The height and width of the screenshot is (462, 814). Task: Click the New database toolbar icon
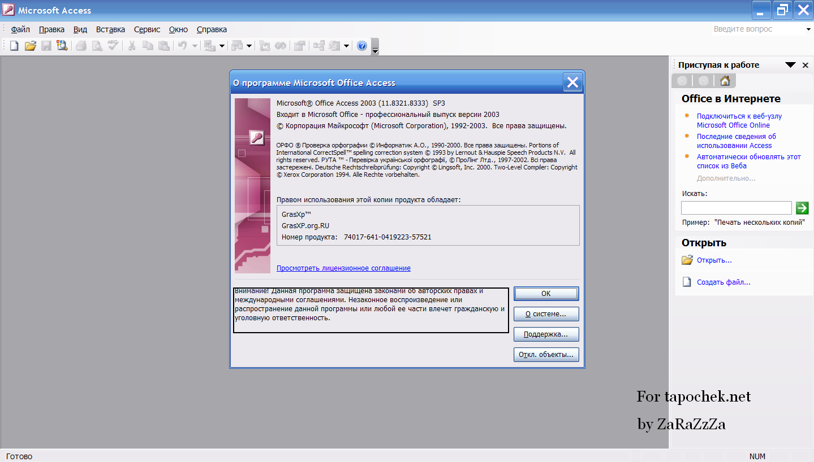click(x=14, y=46)
